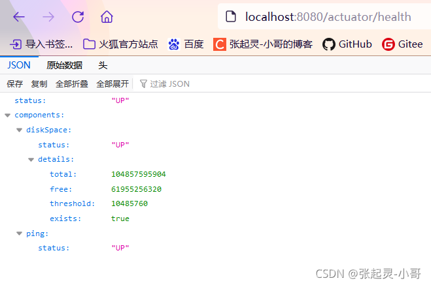
Task: Switch to the 头 headers tab
Action: [x=103, y=65]
